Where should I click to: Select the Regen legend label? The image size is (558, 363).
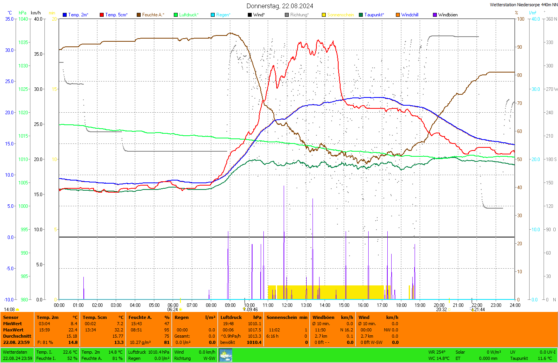(x=223, y=15)
